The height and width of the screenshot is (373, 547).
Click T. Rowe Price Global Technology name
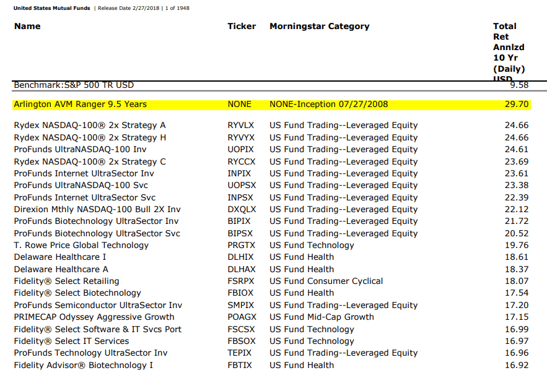pos(81,245)
